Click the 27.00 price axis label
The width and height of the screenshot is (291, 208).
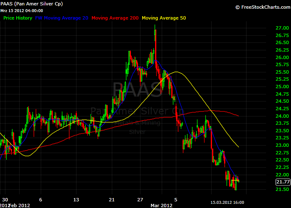pos(282,28)
